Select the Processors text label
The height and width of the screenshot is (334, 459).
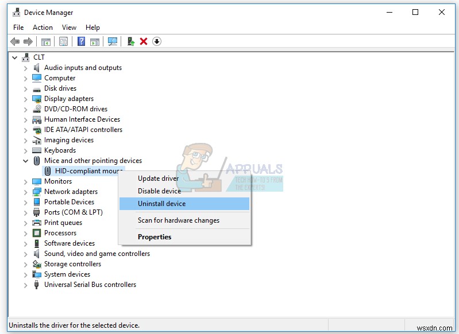[x=60, y=233]
